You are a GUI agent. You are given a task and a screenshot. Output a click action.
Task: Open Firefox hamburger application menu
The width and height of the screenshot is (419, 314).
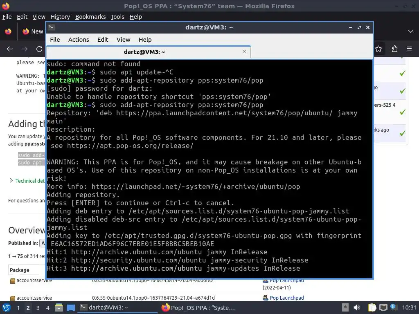pyautogui.click(x=409, y=49)
